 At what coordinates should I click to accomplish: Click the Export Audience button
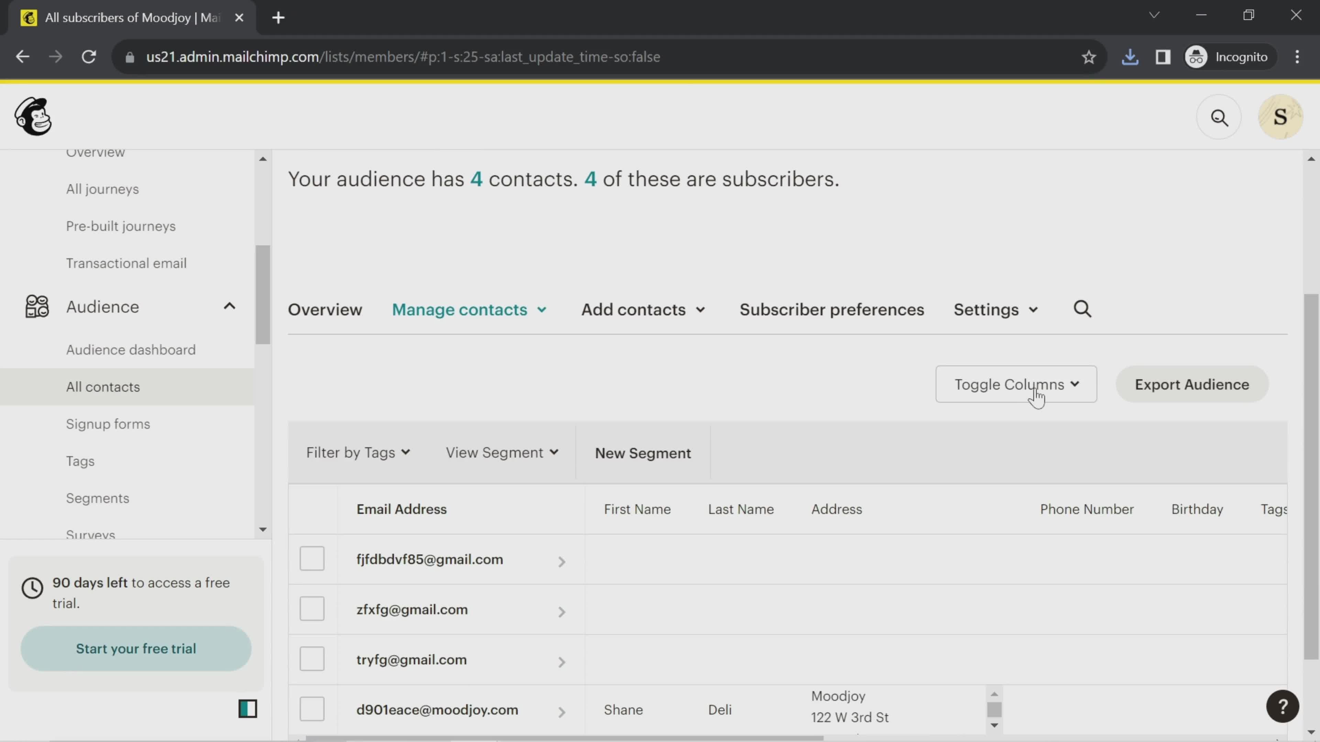click(x=1192, y=384)
